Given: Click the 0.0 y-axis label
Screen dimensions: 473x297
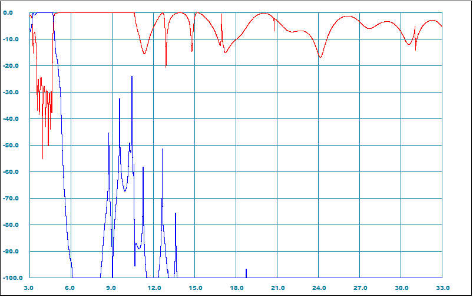Looking at the screenshot, I should 13,13.
